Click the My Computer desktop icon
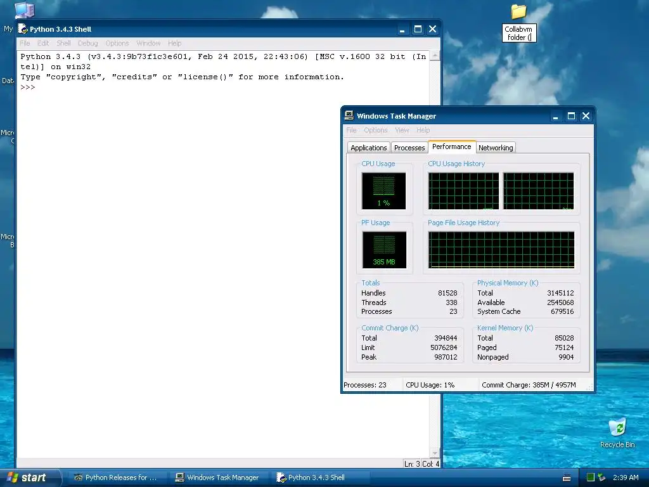Screen dimensions: 649x487 tap(24, 10)
